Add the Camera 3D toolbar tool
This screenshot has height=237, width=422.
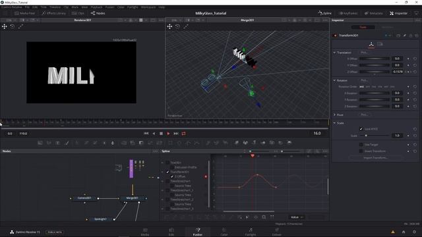[272, 143]
